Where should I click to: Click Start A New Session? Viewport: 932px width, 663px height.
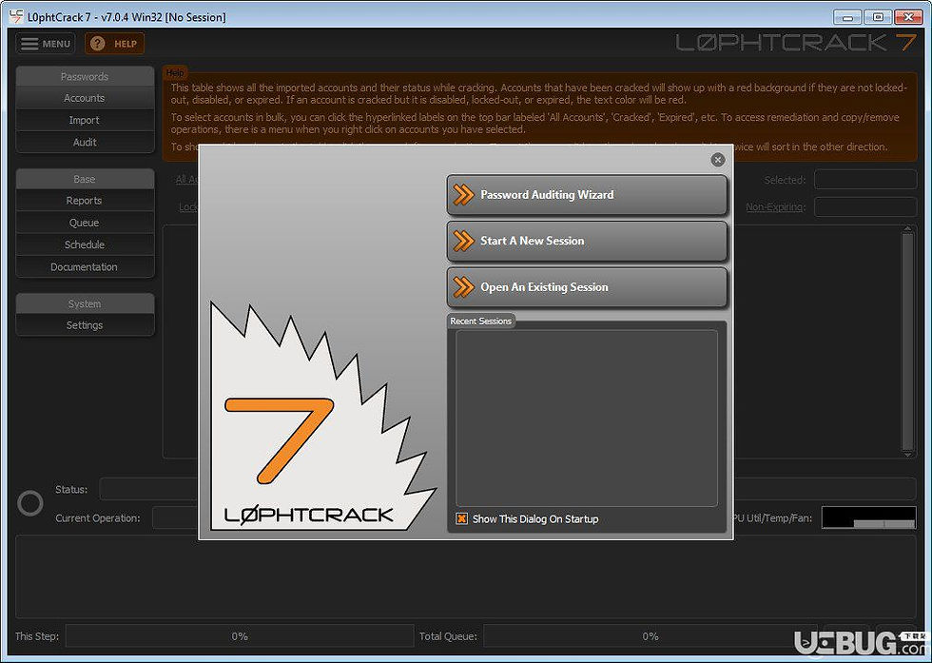587,241
